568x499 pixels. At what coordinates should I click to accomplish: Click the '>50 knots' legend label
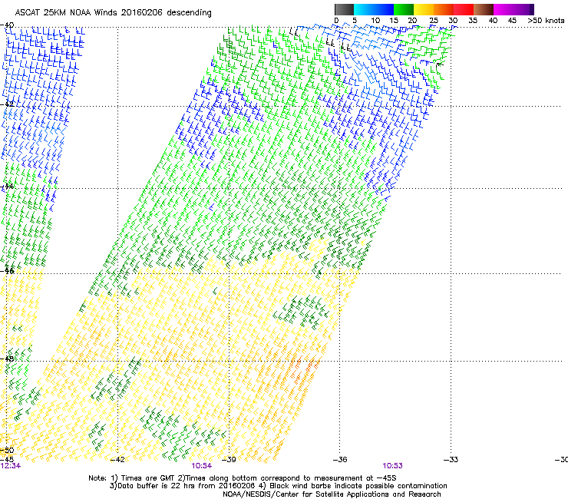pos(546,21)
